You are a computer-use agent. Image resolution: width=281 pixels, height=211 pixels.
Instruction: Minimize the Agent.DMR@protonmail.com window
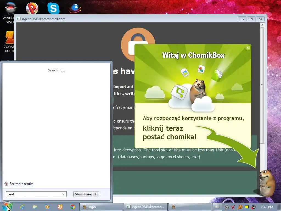(242, 19)
